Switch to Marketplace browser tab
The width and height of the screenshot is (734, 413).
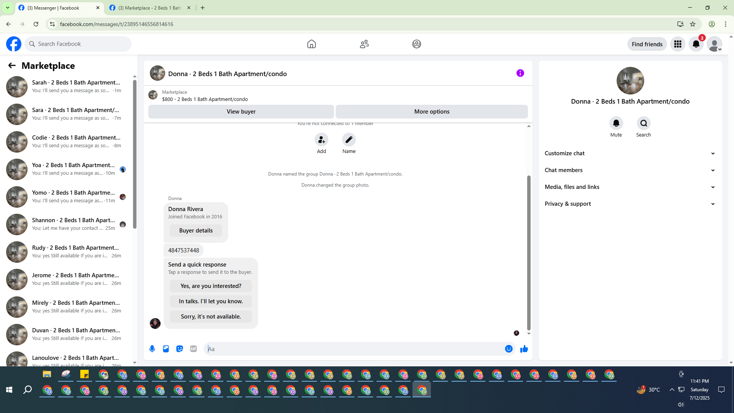point(149,8)
